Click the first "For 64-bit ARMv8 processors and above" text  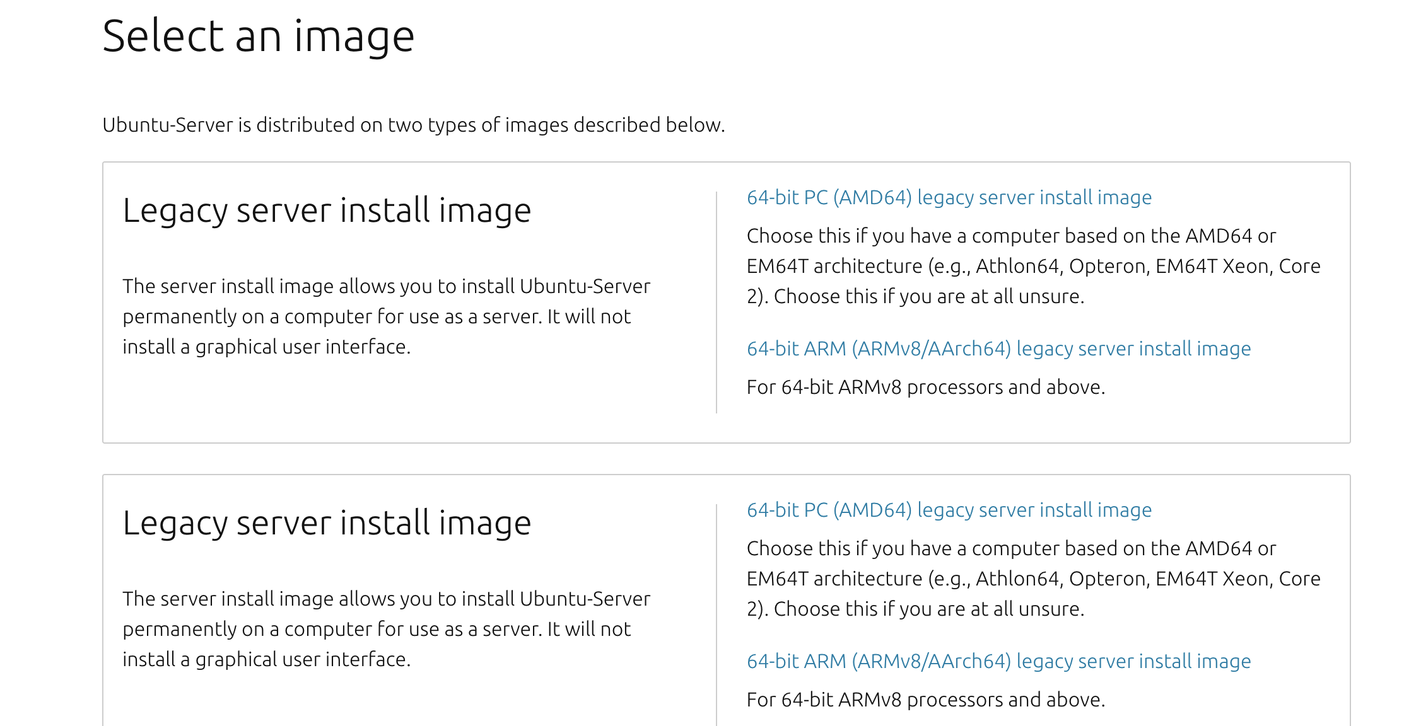click(926, 387)
